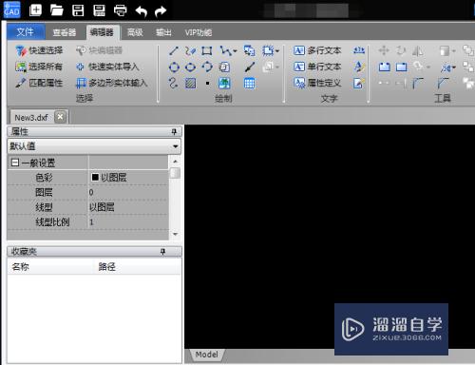This screenshot has height=365, width=475.
Task: Click the 属性定义 button
Action: pyautogui.click(x=317, y=84)
